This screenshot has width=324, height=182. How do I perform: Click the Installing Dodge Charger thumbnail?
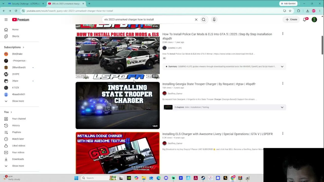click(x=117, y=153)
